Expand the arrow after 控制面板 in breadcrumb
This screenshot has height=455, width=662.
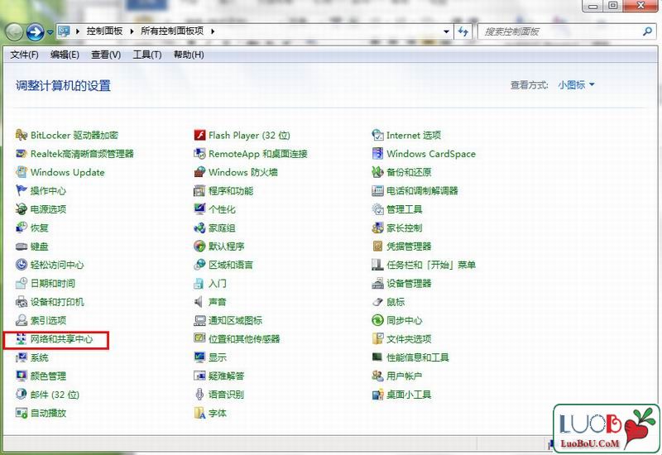pos(132,31)
